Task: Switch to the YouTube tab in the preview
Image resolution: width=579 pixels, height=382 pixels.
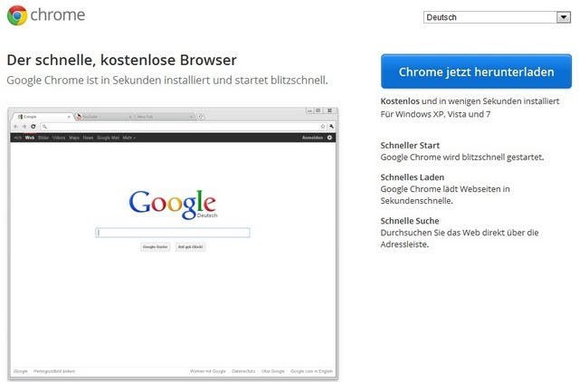Action: click(104, 117)
